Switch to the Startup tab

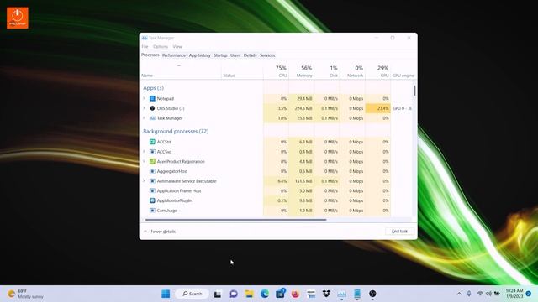[220, 55]
